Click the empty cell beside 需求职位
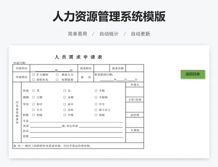The image size is (218, 167). click(102, 68)
